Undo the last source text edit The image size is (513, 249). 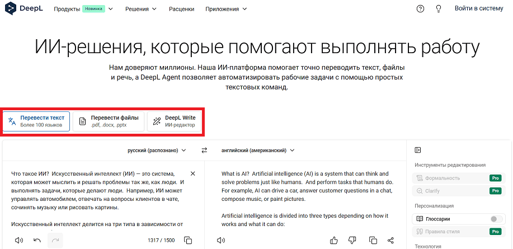point(37,241)
